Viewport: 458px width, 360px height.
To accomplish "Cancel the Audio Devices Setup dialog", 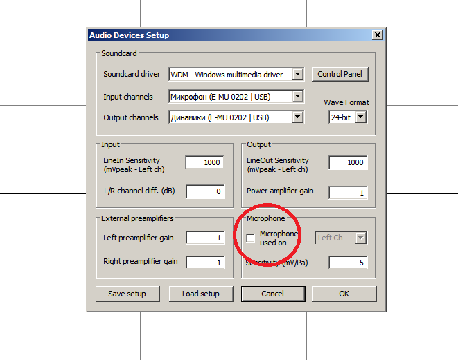I will [x=273, y=294].
